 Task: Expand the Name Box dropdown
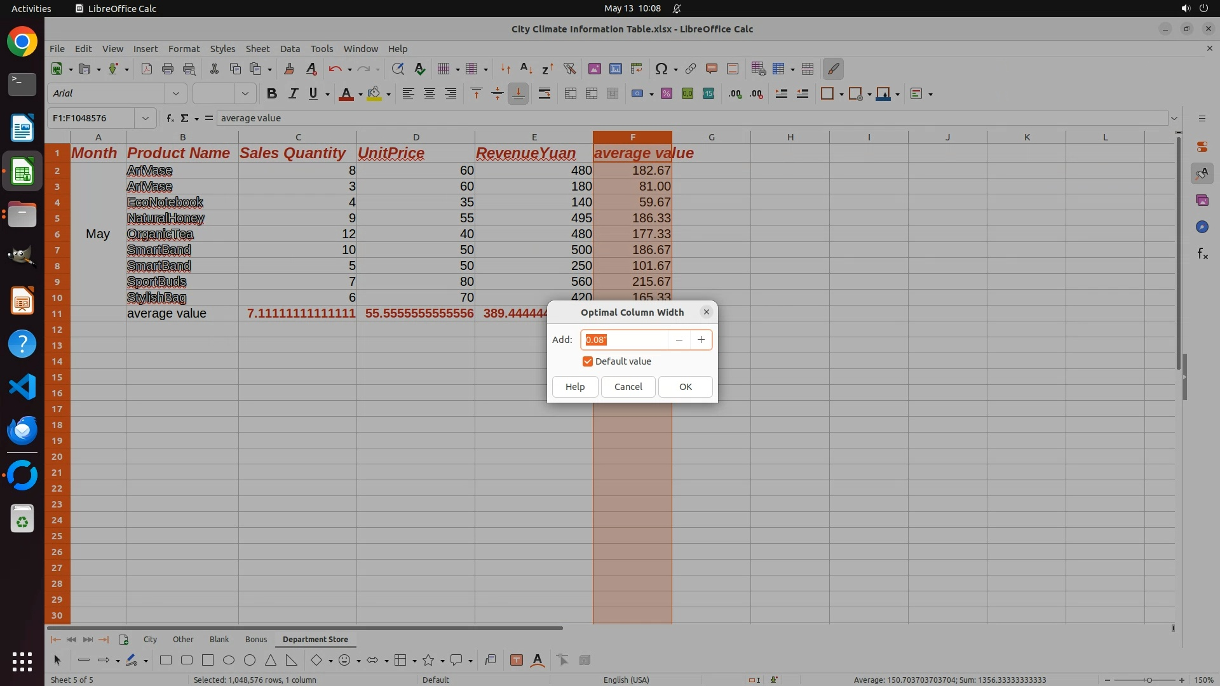(146, 118)
